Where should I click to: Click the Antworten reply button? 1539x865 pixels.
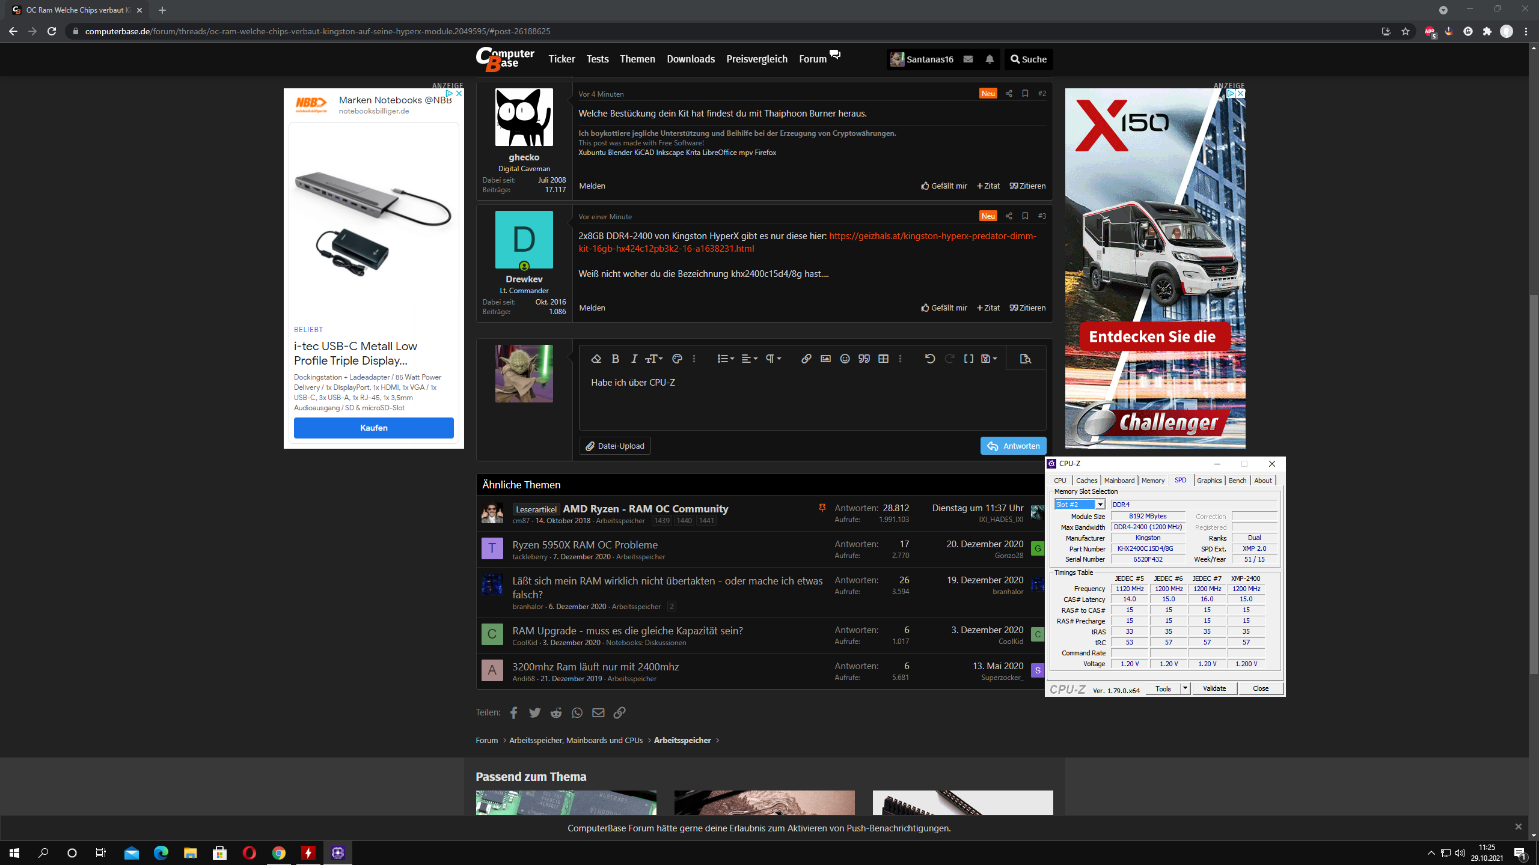coord(1013,446)
